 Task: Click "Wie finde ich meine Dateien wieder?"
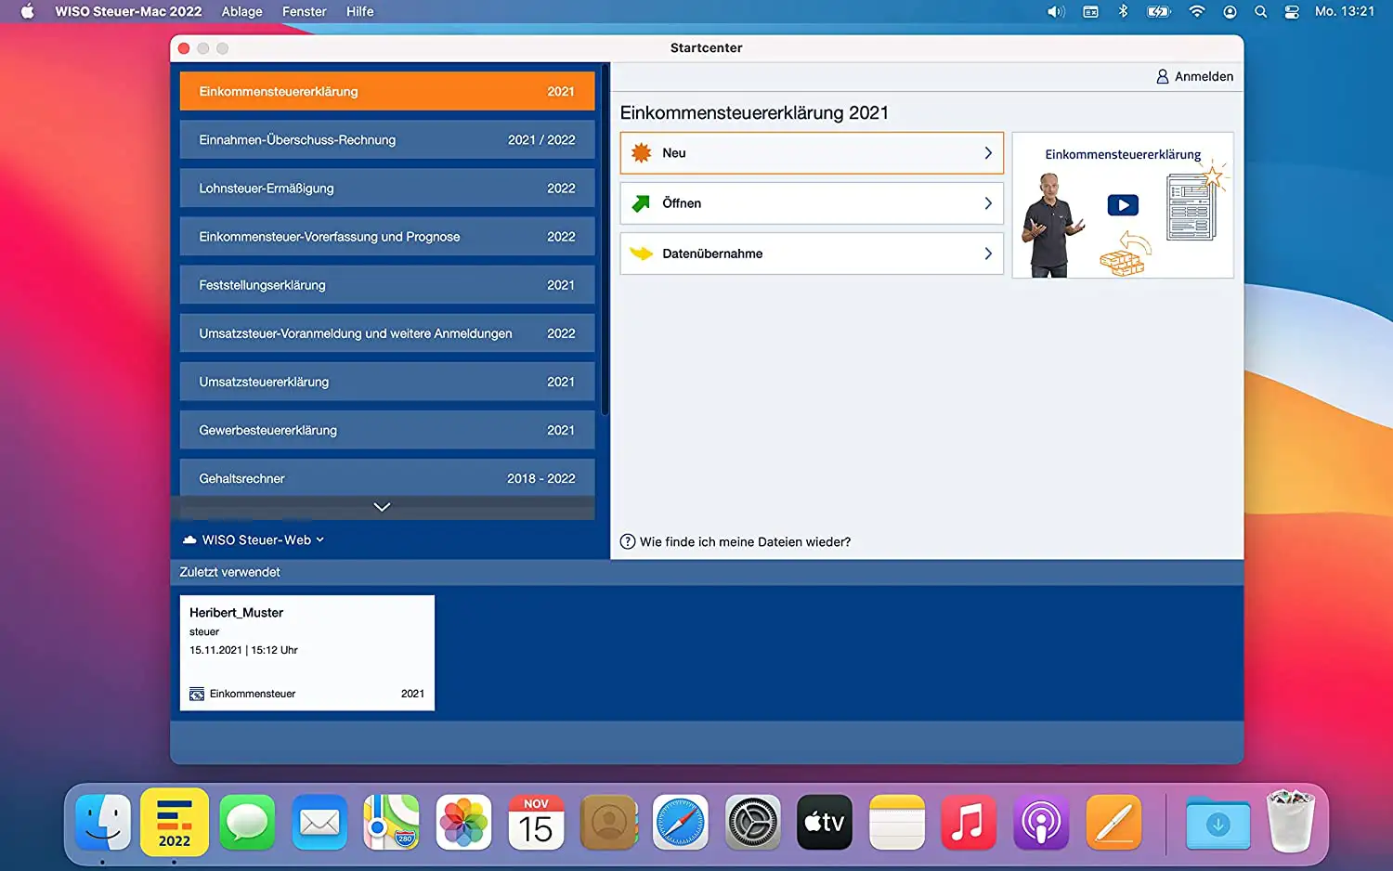[x=745, y=542]
